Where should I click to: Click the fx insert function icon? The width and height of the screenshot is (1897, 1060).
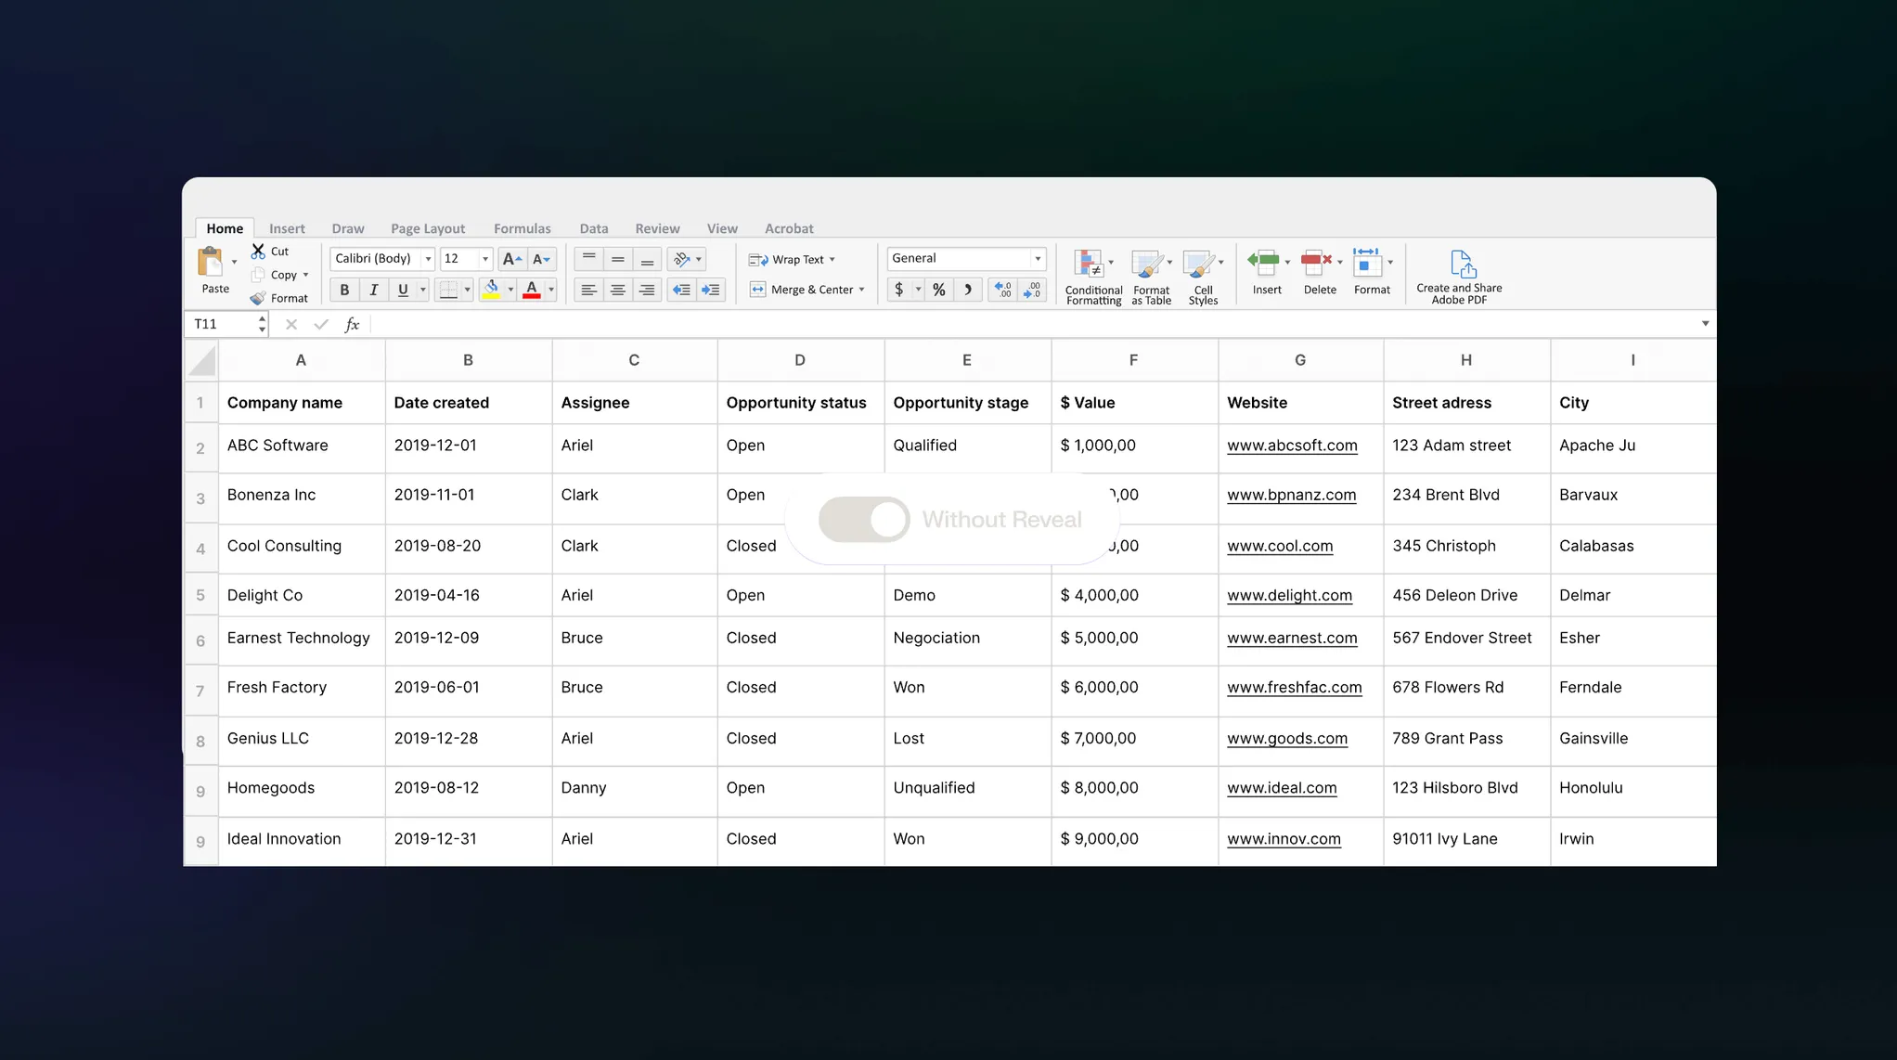tap(352, 324)
